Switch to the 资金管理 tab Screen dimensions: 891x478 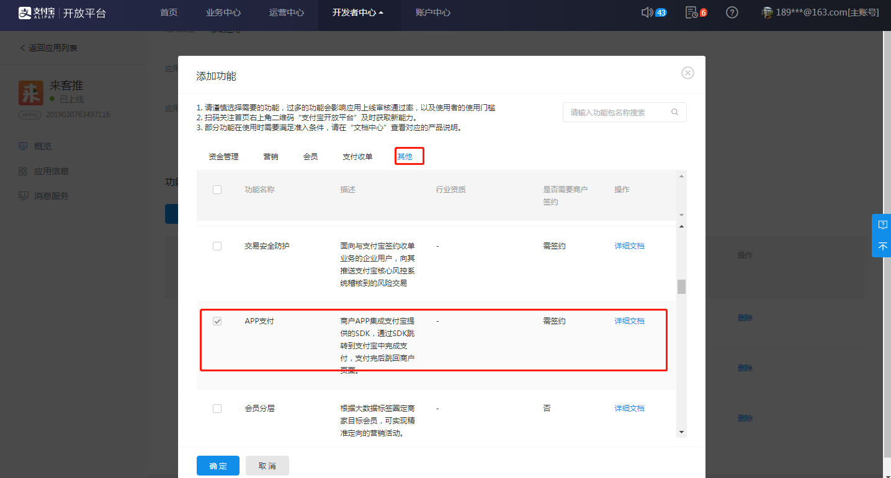pyautogui.click(x=223, y=157)
